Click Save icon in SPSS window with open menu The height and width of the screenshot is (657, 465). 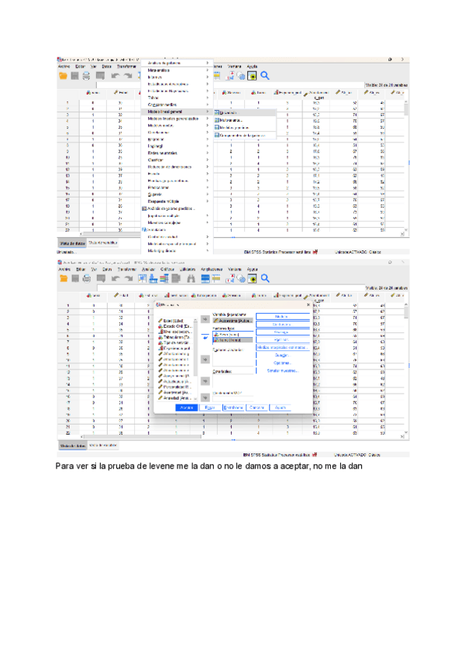74,76
